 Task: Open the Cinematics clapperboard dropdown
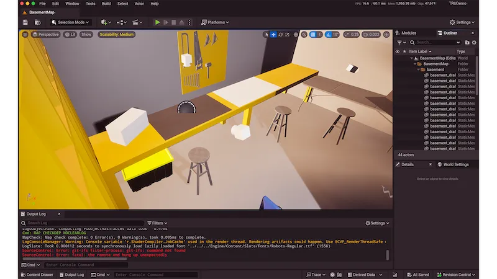(x=137, y=22)
